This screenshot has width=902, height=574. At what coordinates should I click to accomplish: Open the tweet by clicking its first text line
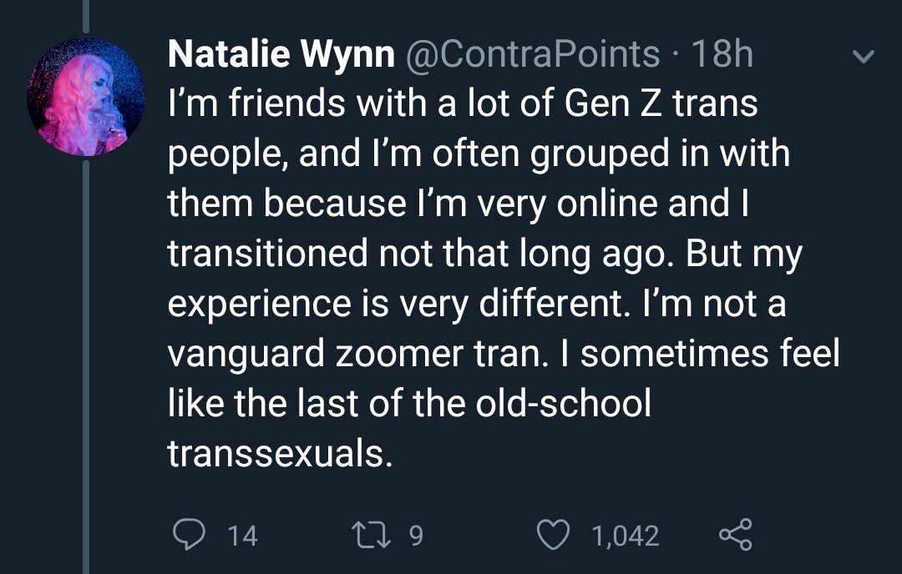[x=463, y=104]
